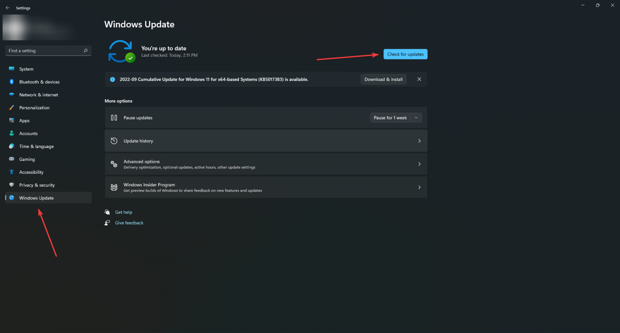The width and height of the screenshot is (620, 333).
Task: Click the Update history clock icon
Action: click(114, 141)
